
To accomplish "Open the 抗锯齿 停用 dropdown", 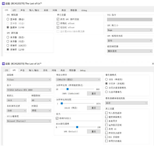I will tap(41, 111).
